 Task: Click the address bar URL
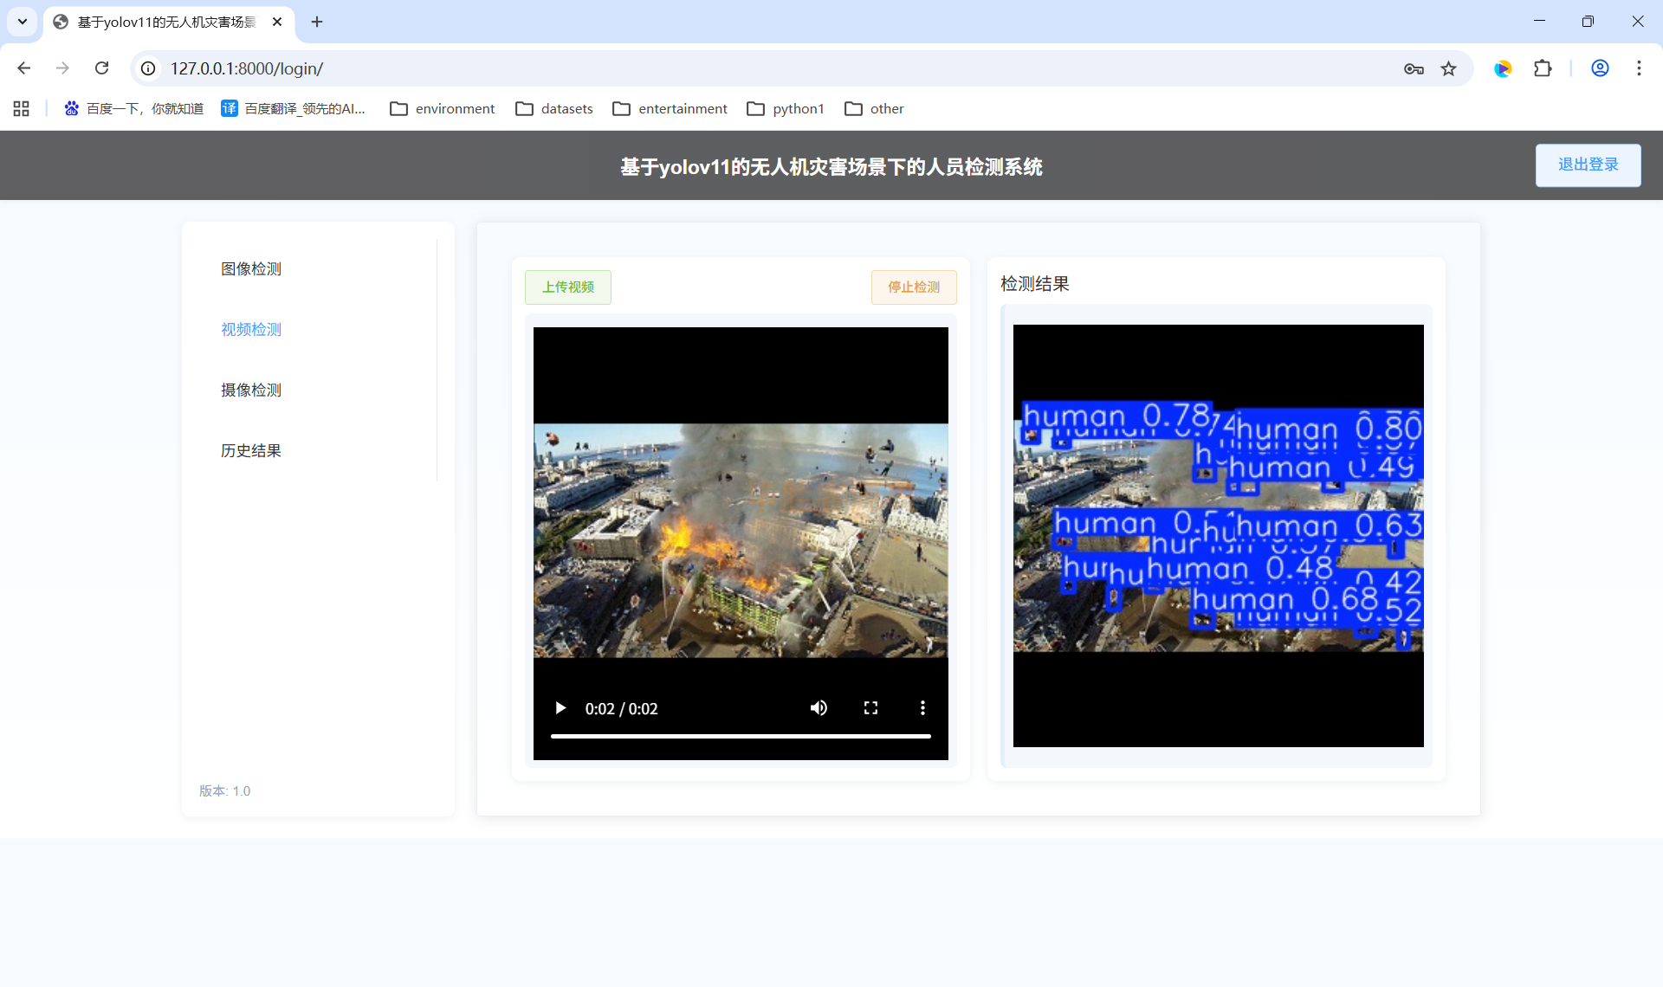pos(247,68)
